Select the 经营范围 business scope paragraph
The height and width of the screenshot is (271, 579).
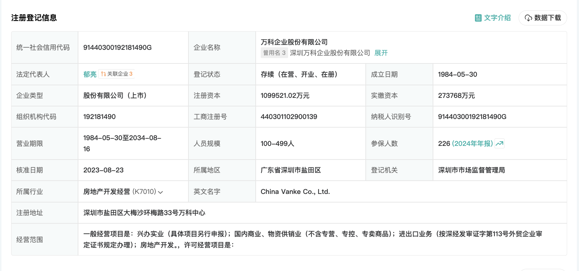[x=313, y=239]
